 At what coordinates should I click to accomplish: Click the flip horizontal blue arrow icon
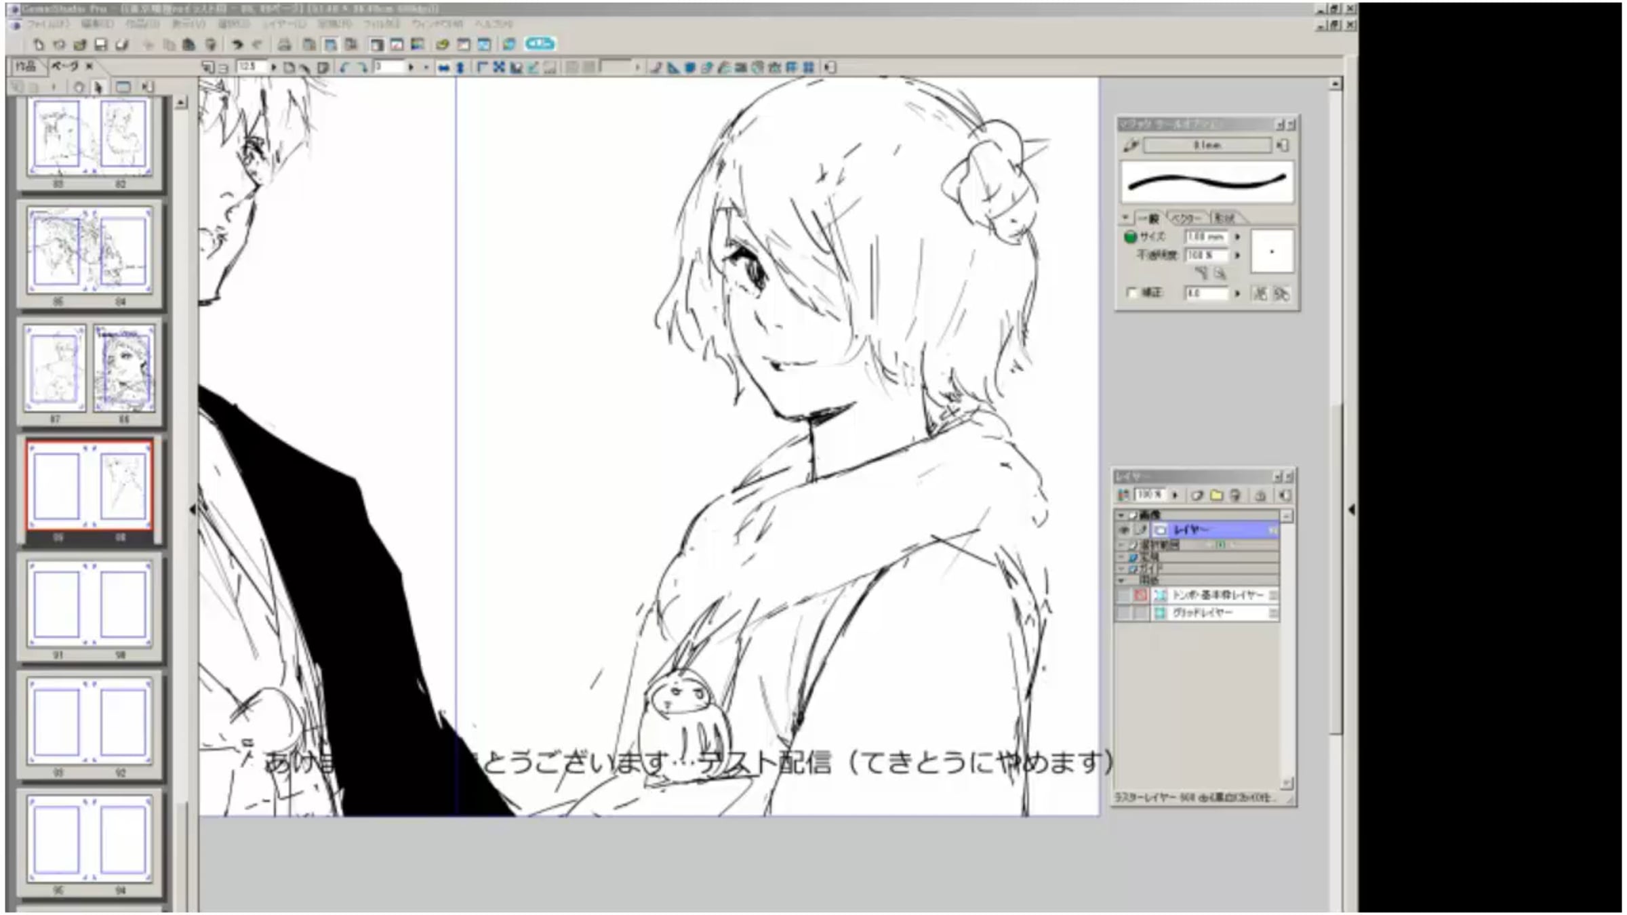click(x=444, y=67)
